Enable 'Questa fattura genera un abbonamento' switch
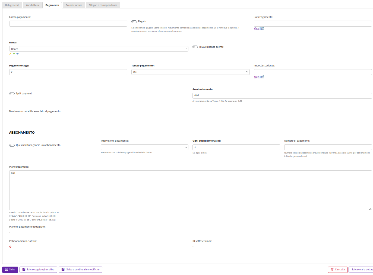The image size is (373, 275). click(12, 145)
